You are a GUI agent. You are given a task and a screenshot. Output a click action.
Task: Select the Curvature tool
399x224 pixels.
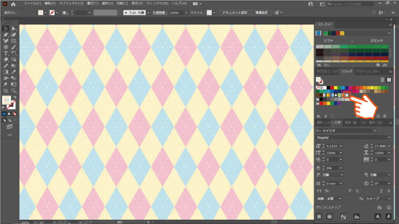[14, 35]
